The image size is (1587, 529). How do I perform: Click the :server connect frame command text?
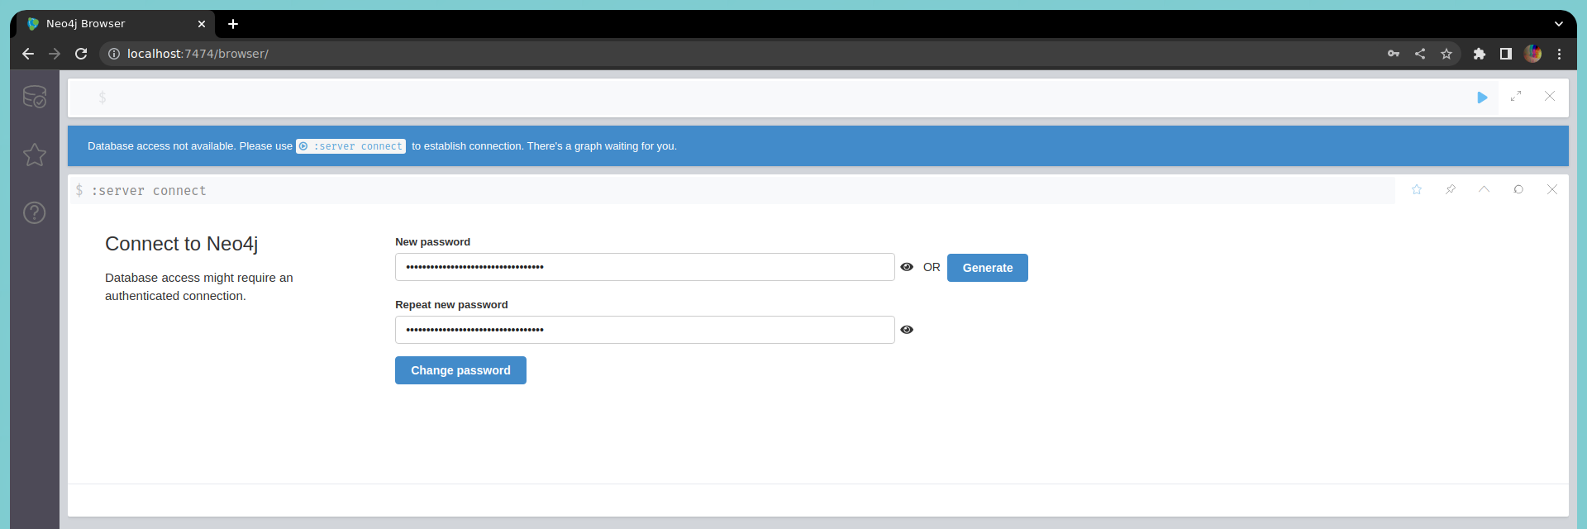[x=149, y=191]
